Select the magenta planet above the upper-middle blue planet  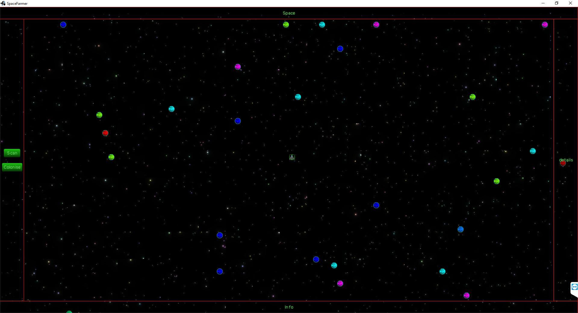coord(238,67)
